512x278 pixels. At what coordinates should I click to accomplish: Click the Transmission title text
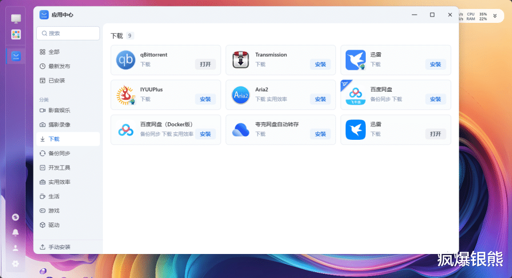coord(271,55)
